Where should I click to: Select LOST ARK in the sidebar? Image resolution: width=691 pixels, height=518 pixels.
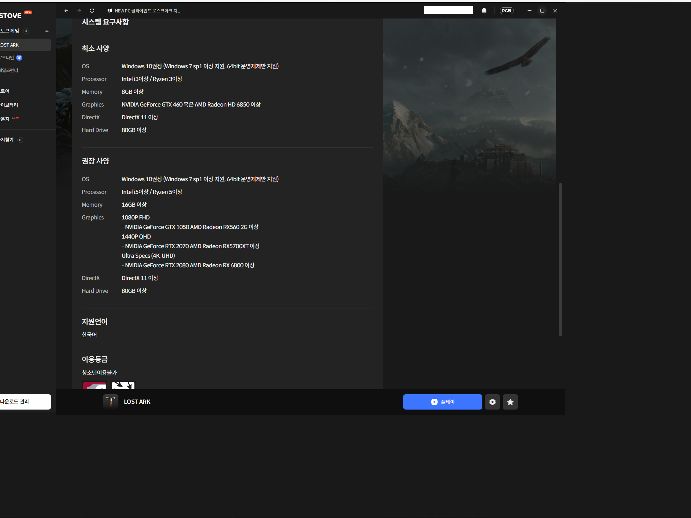tap(26, 45)
